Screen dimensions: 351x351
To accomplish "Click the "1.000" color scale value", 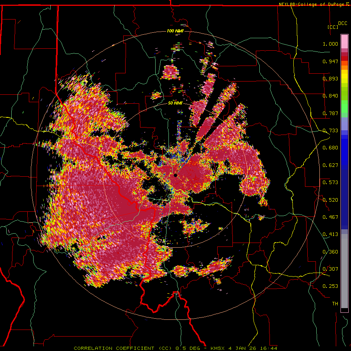I will coord(330,44).
